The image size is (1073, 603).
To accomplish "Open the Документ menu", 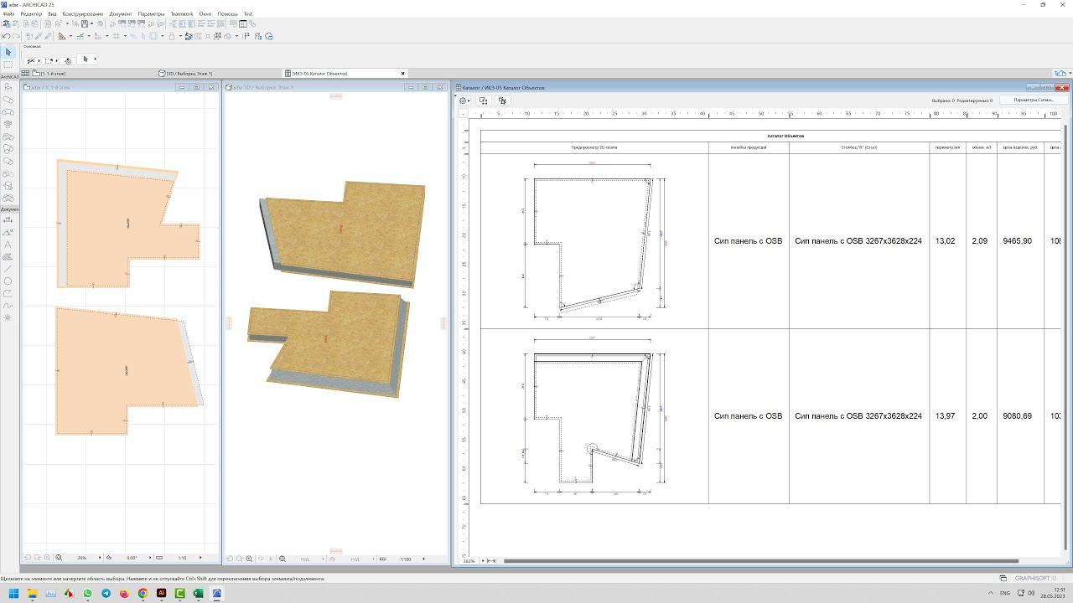I will (121, 14).
